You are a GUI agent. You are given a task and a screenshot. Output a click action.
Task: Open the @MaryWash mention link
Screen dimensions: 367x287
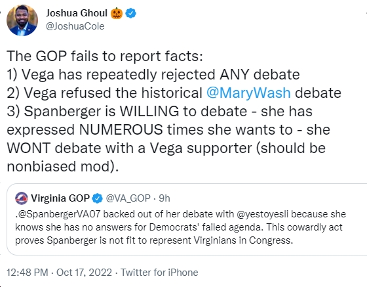[x=248, y=93]
